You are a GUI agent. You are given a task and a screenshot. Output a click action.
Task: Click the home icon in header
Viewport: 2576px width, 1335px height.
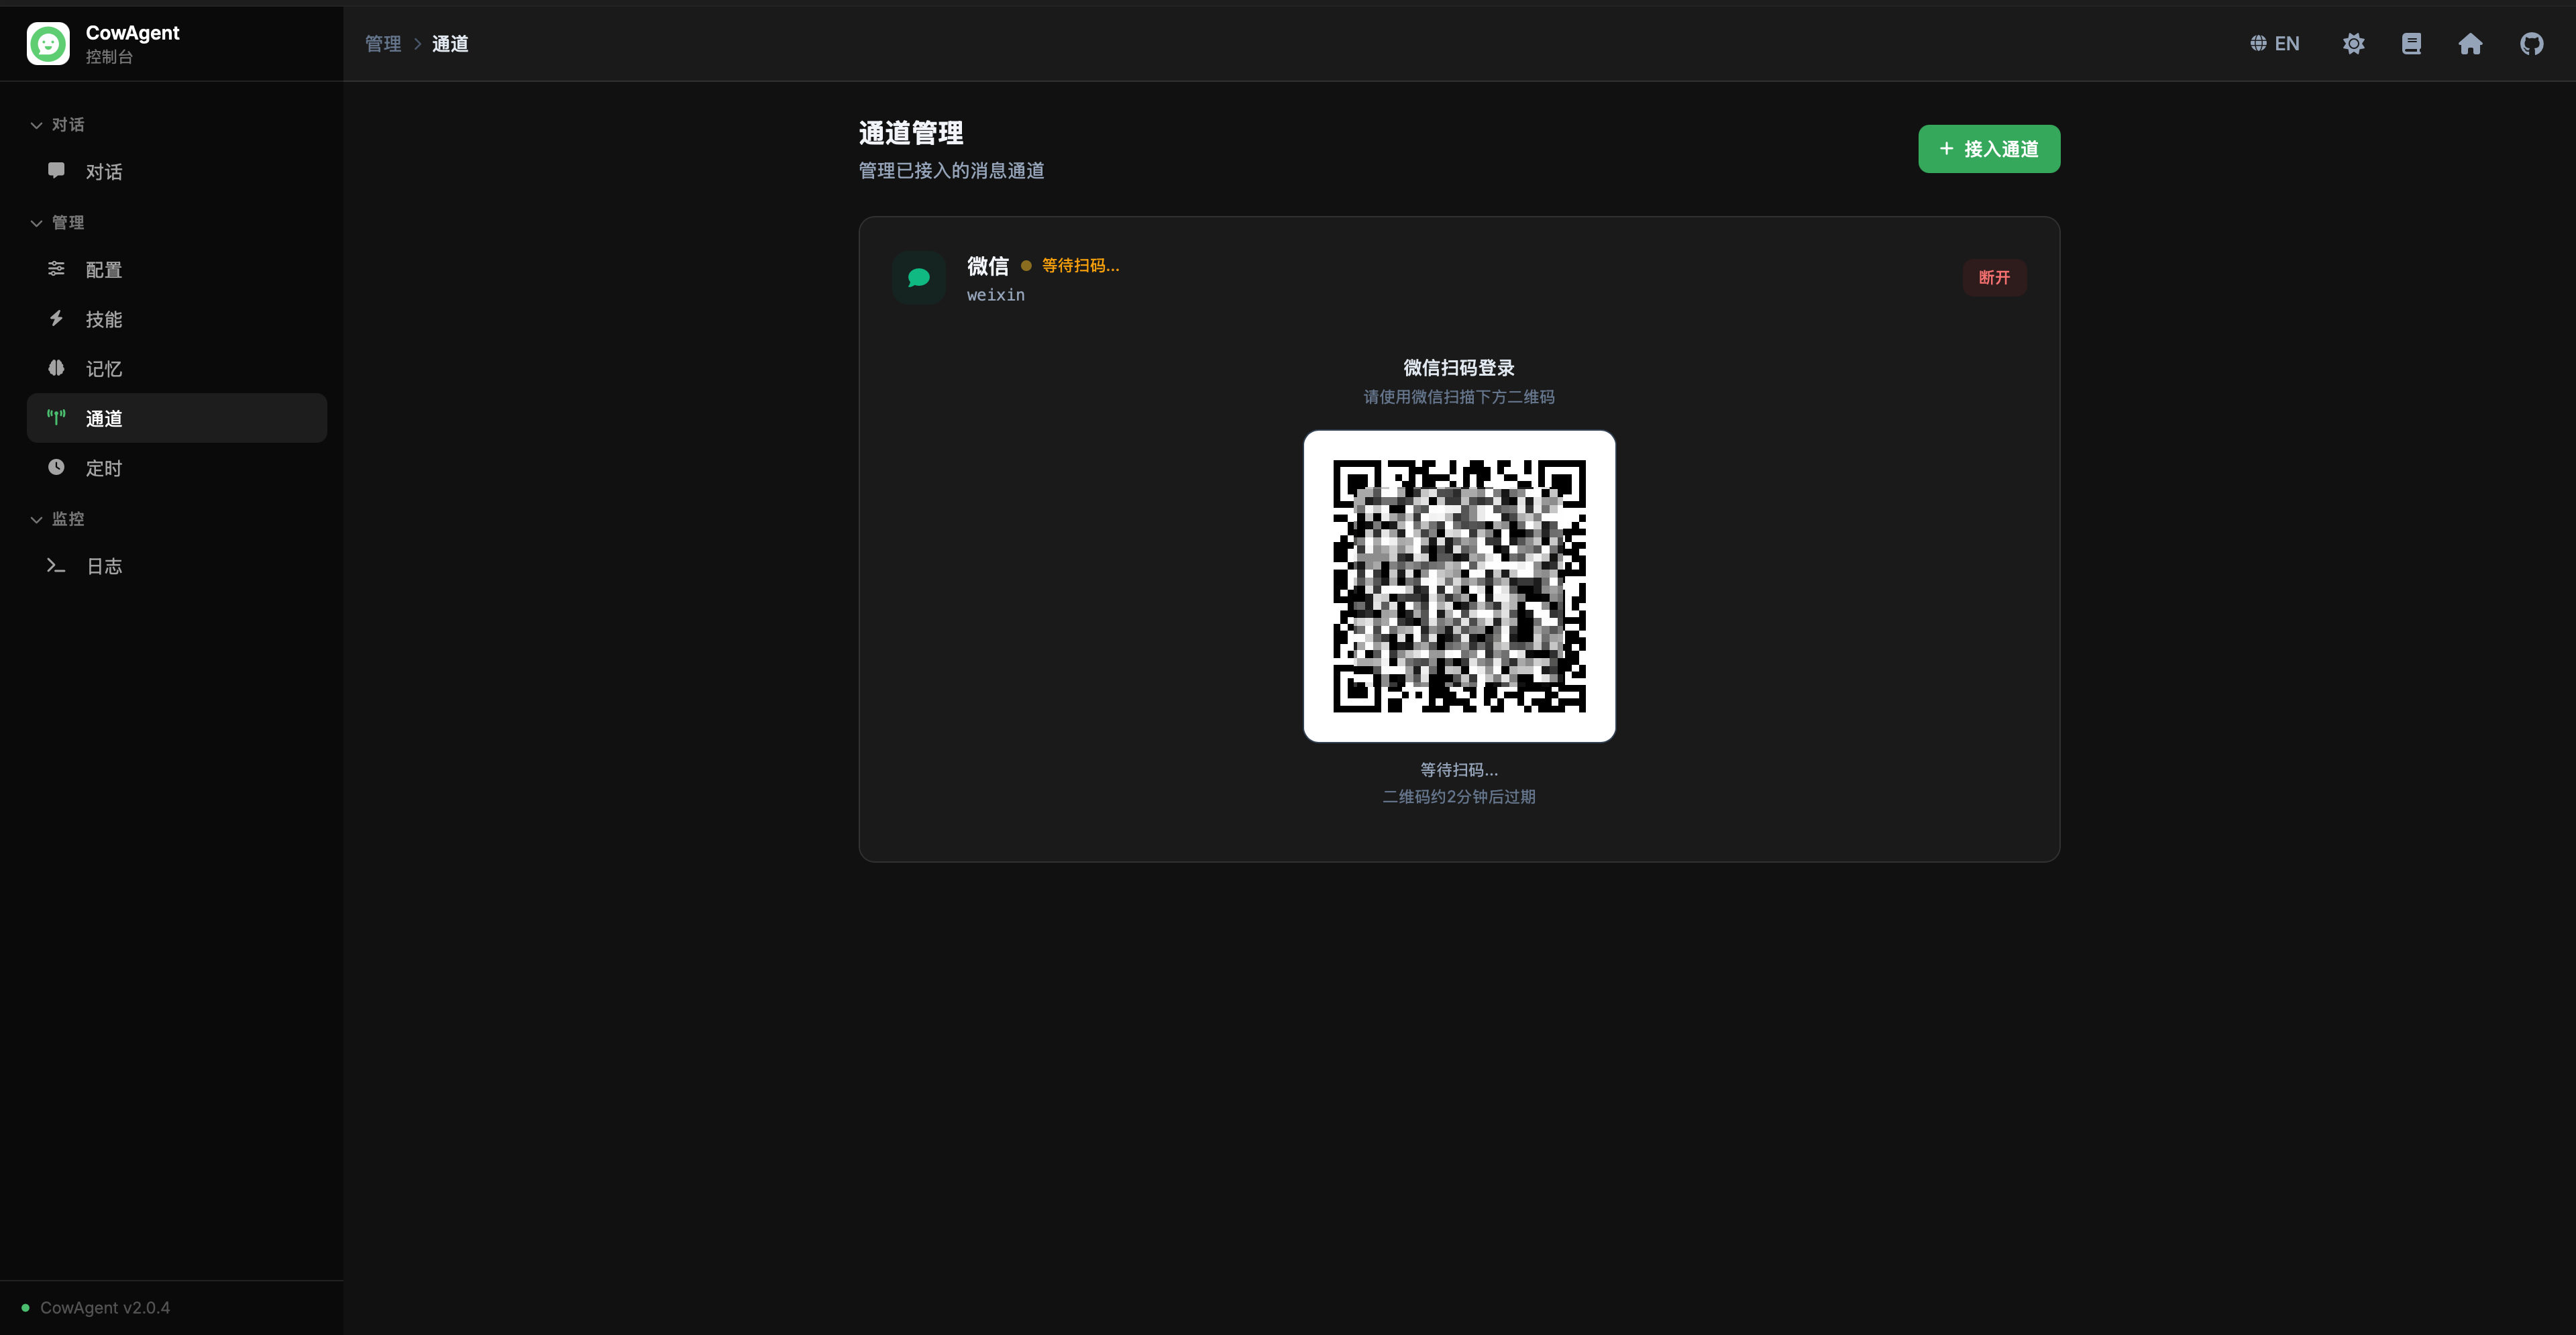pyautogui.click(x=2470, y=44)
